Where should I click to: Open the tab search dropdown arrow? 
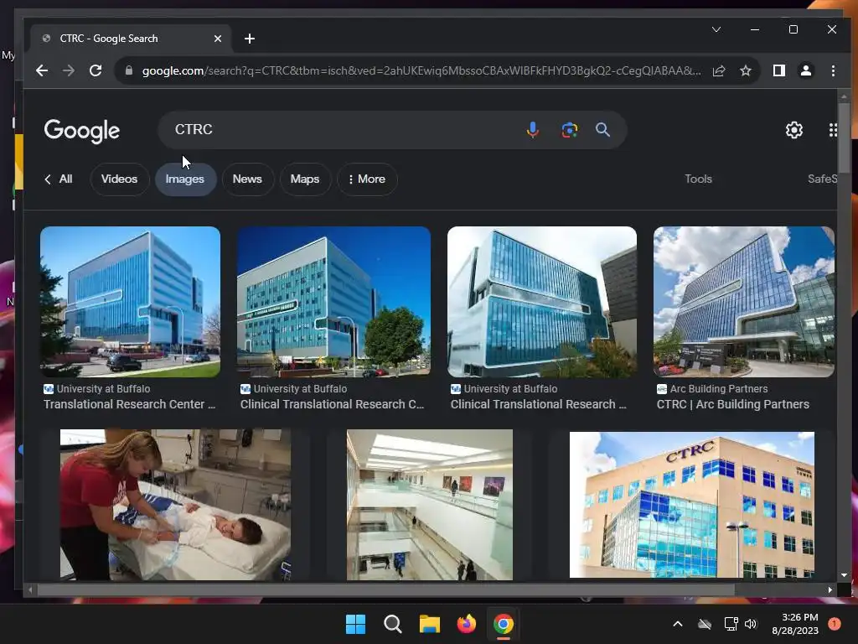[716, 29]
